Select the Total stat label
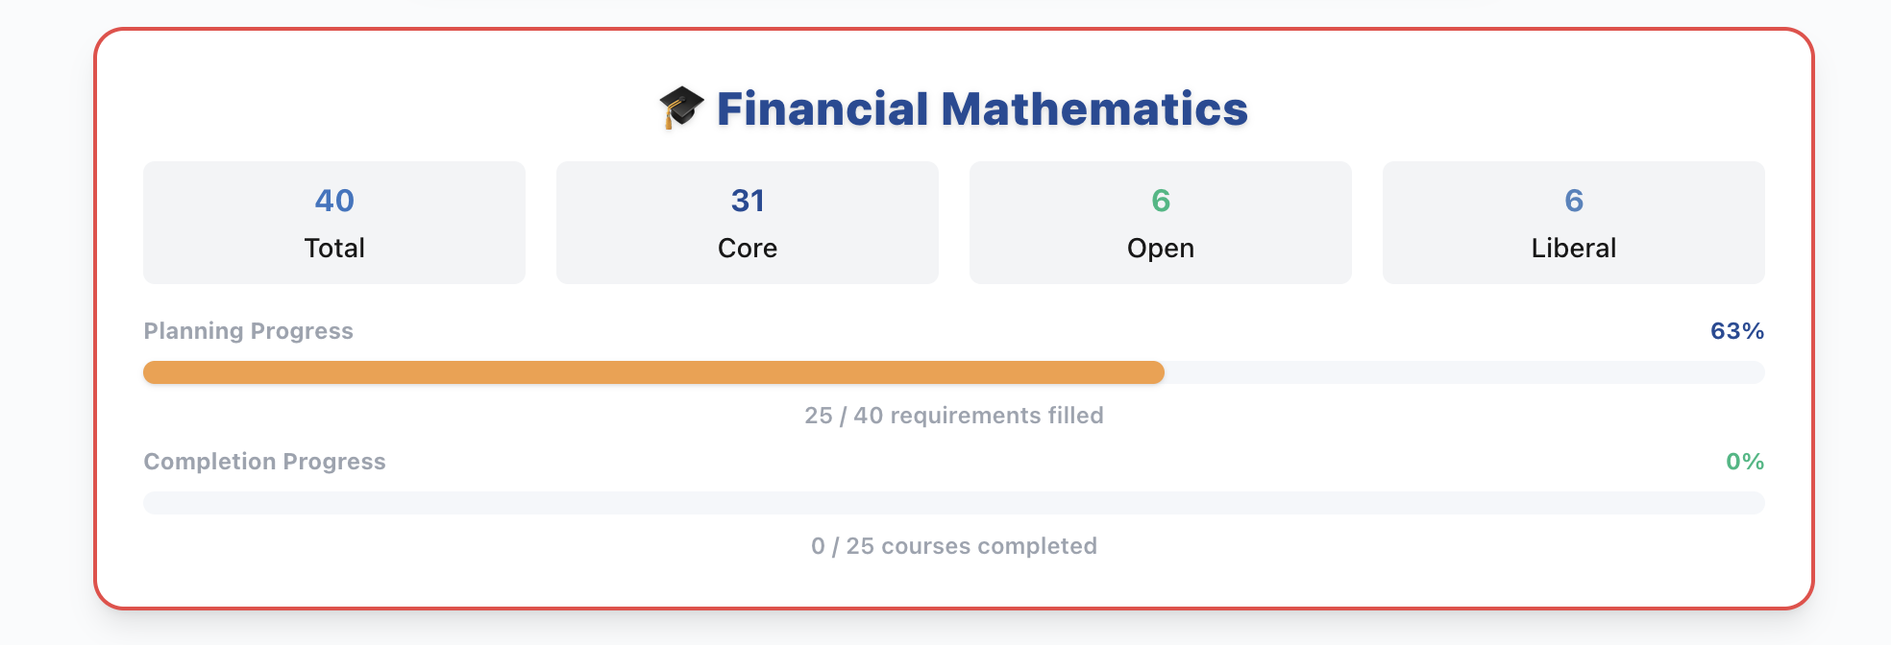1891x645 pixels. tap(334, 248)
